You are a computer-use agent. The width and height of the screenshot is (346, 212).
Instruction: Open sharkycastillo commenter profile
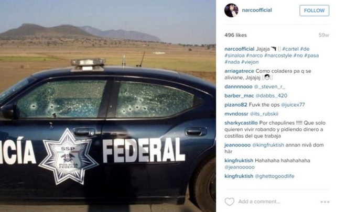coord(241,122)
